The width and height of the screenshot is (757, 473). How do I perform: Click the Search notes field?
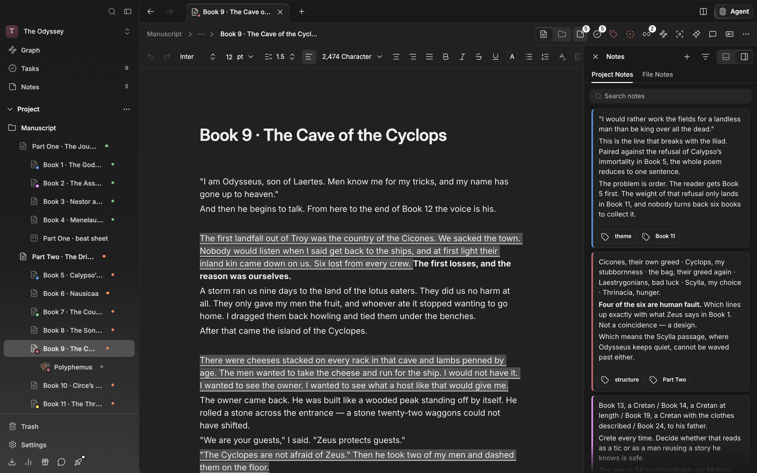[x=670, y=96]
